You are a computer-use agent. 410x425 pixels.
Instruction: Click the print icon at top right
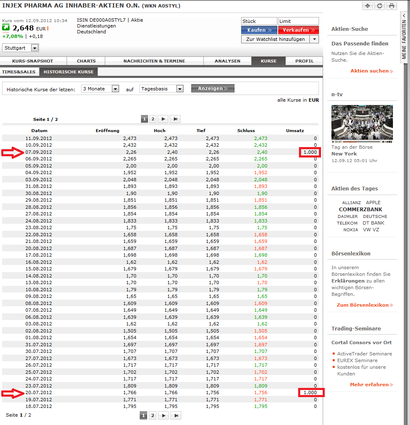(392, 6)
